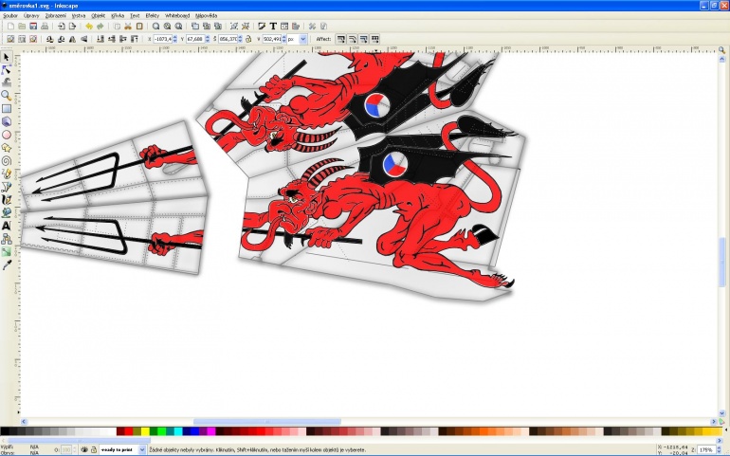This screenshot has height=456, width=730.
Task: Click the Export icon
Action: (72, 27)
